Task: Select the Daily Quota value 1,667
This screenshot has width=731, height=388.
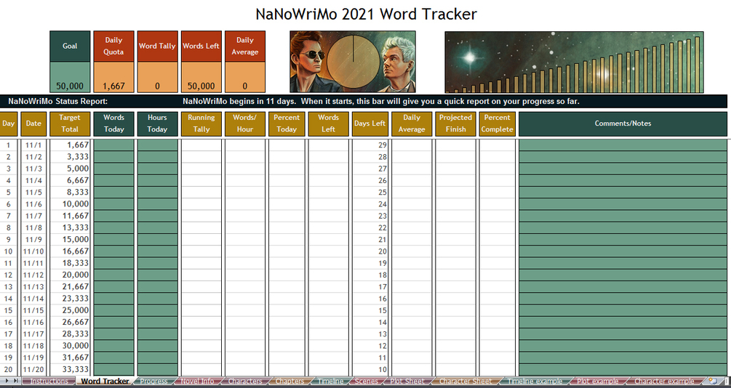Action: point(113,77)
